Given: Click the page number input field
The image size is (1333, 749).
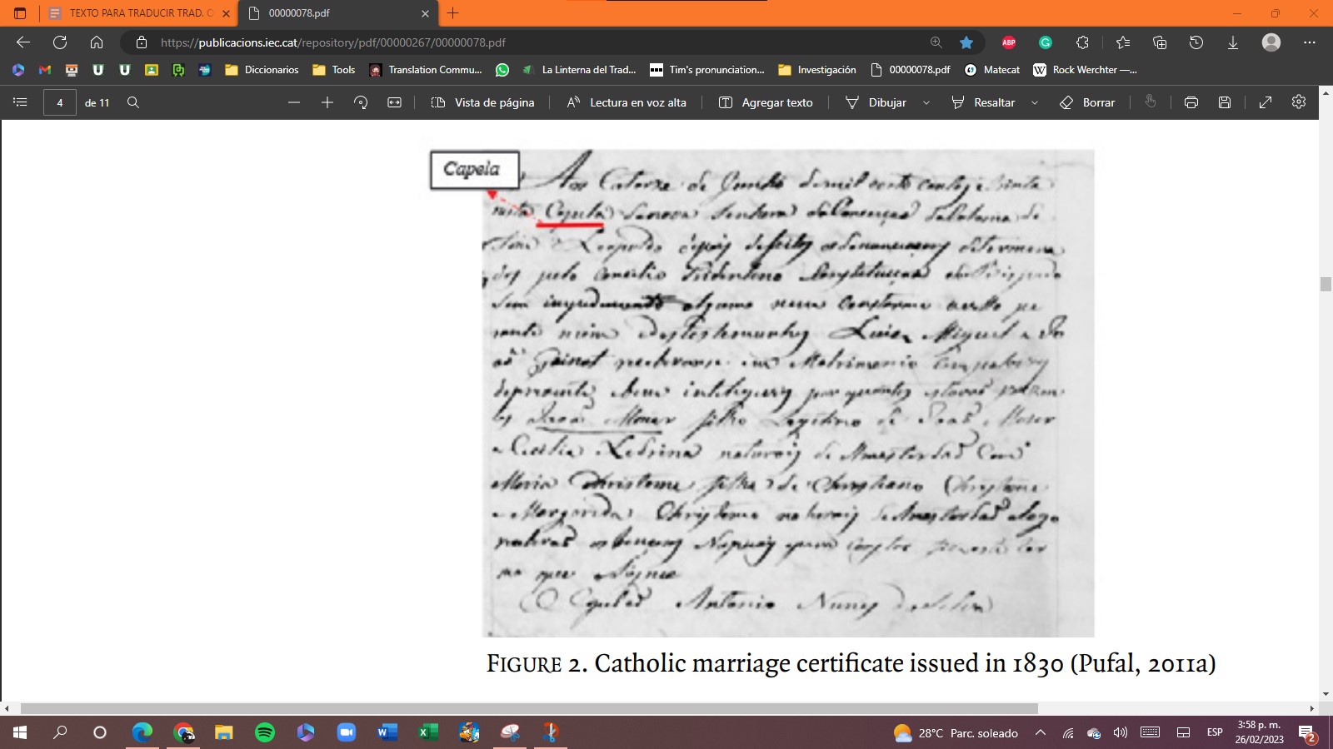Looking at the screenshot, I should 60,102.
